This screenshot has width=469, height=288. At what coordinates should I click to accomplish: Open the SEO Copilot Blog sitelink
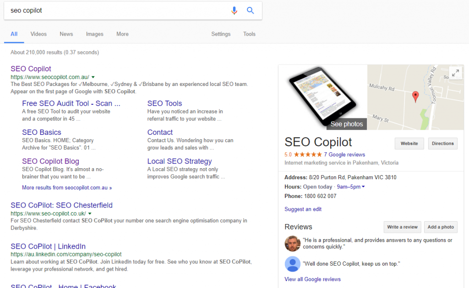50,161
